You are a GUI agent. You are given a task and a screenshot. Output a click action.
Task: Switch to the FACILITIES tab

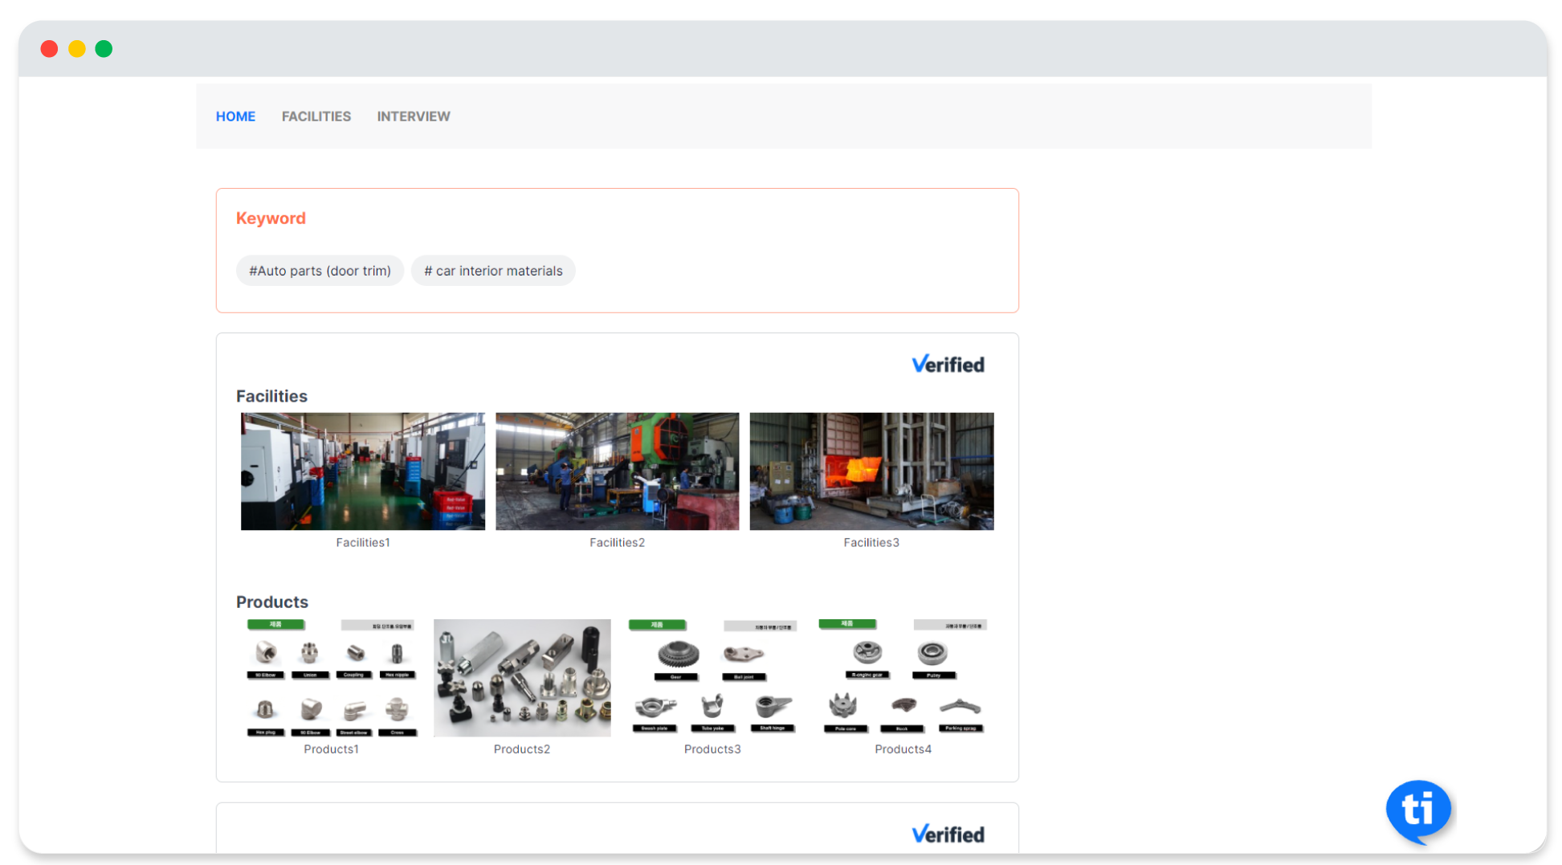point(316,116)
